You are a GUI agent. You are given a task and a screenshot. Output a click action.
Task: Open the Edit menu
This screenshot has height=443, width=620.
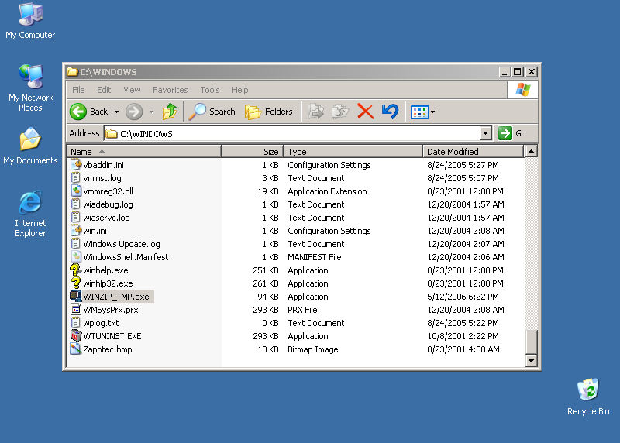tap(104, 90)
